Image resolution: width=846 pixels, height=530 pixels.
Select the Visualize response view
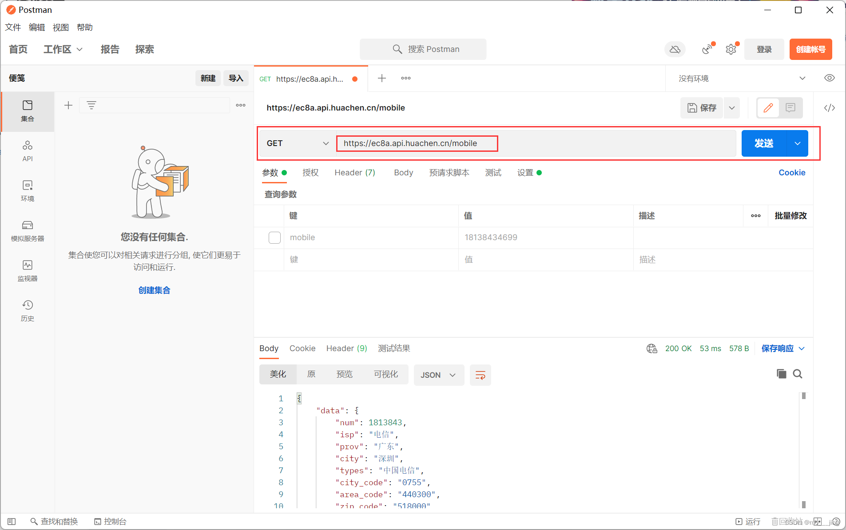[x=386, y=374]
